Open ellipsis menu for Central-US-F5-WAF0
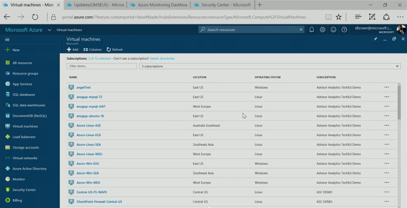This screenshot has width=407, height=208. (387, 192)
